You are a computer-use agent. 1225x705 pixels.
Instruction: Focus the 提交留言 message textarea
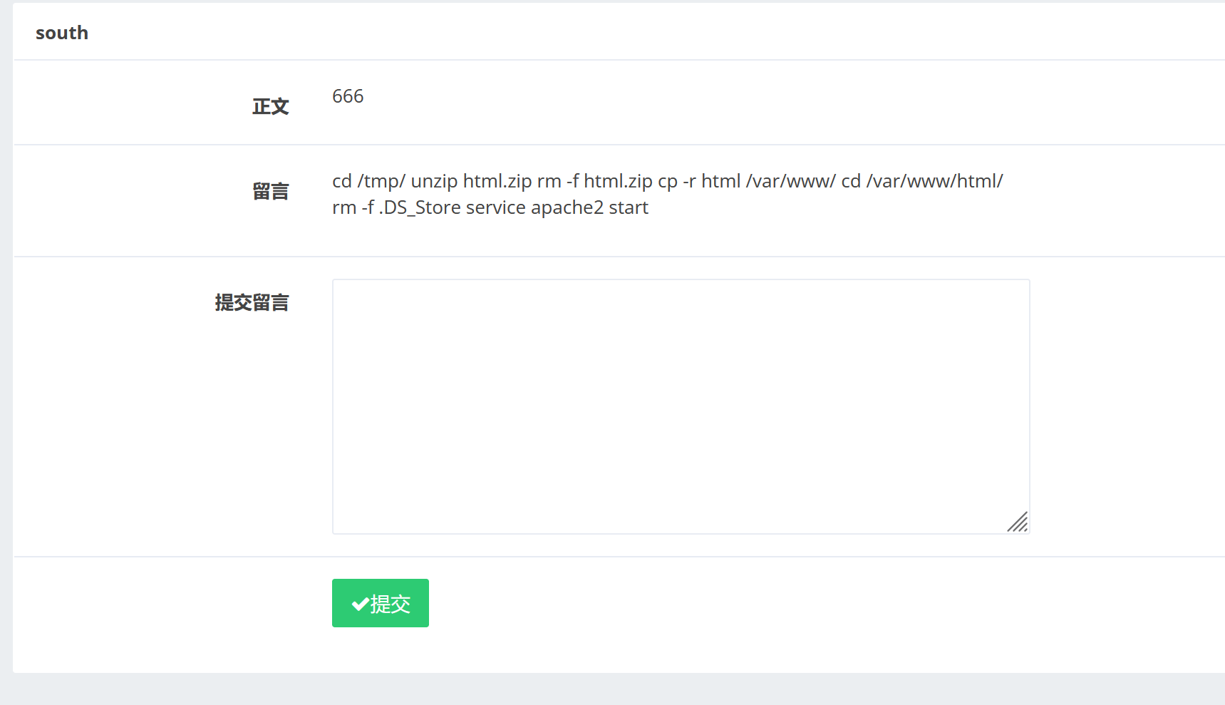[x=681, y=406]
